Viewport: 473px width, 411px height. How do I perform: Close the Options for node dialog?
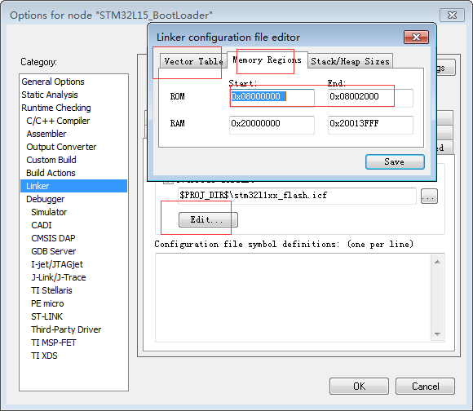[x=452, y=15]
